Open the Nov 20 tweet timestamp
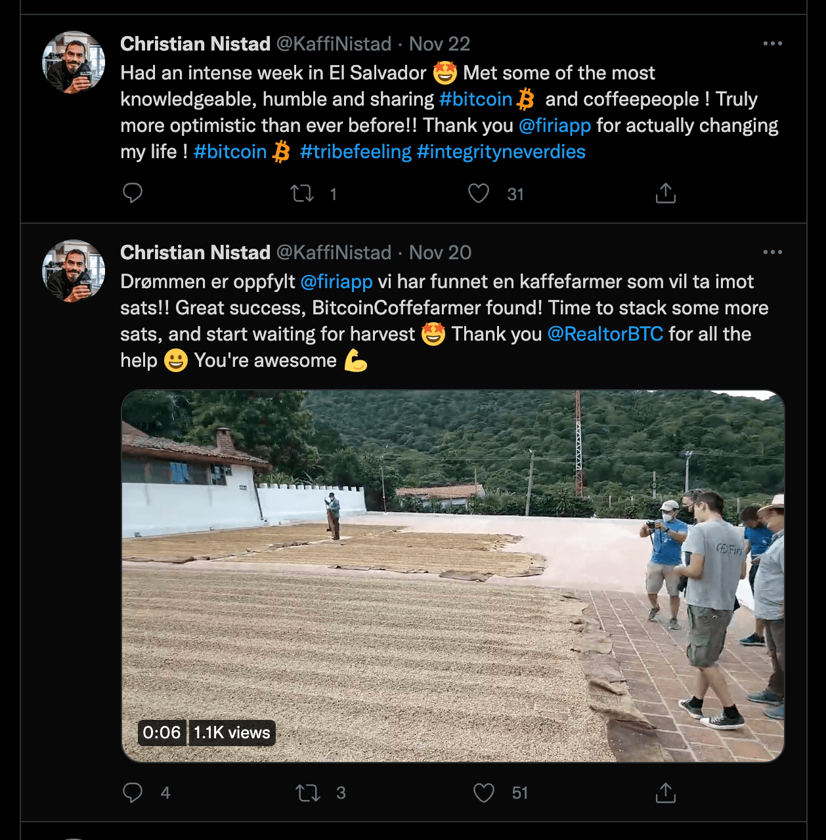The width and height of the screenshot is (826, 840). [x=440, y=253]
